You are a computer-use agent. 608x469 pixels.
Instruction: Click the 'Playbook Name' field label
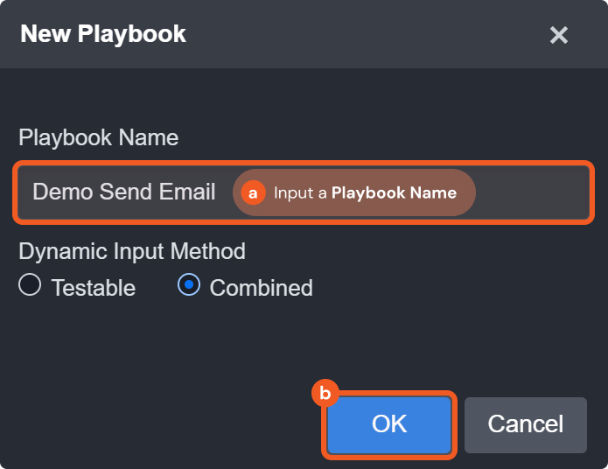[x=98, y=137]
